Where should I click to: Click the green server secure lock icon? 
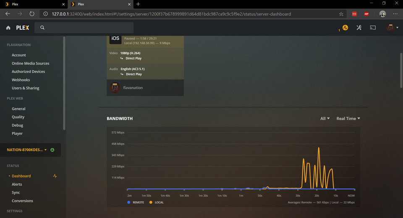pyautogui.click(x=52, y=150)
